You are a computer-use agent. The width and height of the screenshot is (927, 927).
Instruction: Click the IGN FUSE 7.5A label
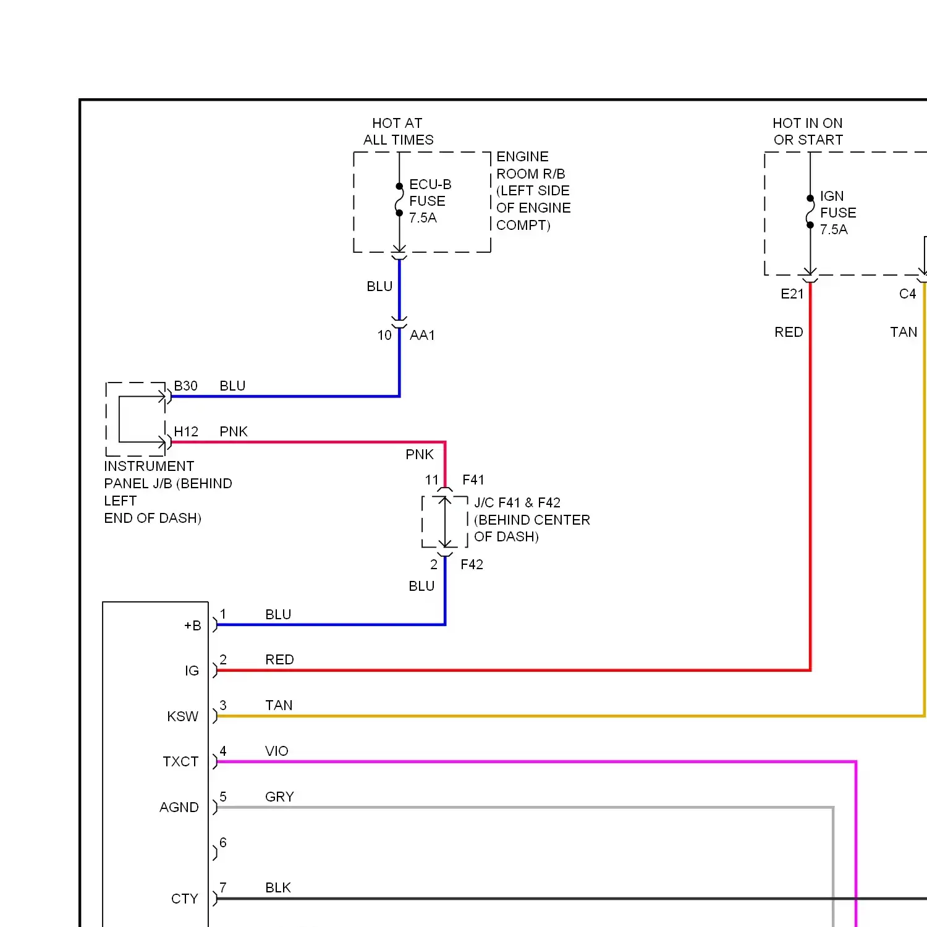[x=838, y=213]
